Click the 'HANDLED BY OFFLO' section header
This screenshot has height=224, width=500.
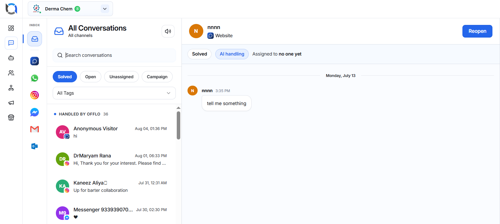pos(80,114)
